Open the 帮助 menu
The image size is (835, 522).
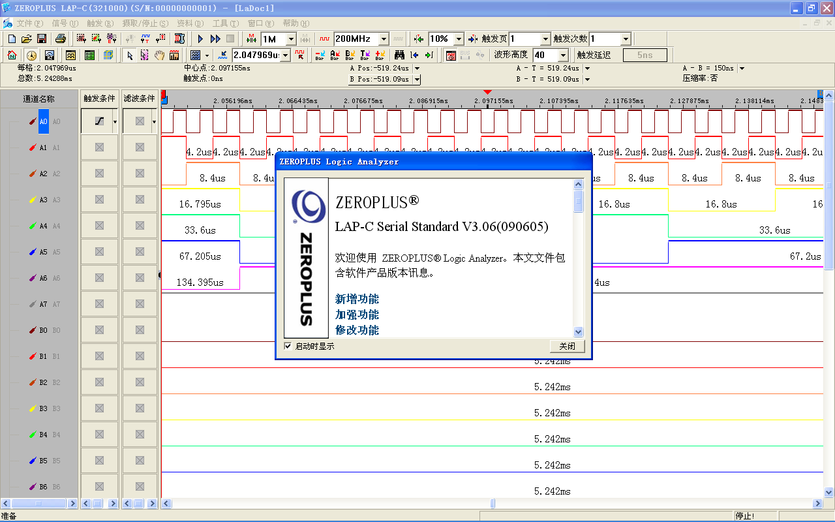click(296, 23)
